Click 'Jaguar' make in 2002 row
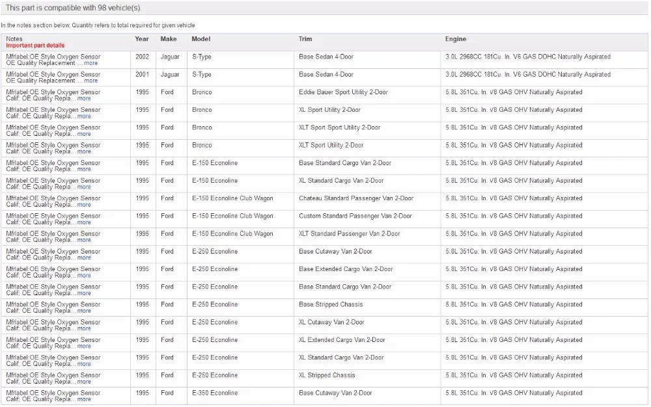651x407 pixels. 170,57
